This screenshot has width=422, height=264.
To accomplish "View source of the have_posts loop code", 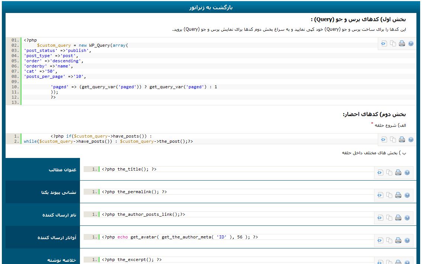I will [384, 139].
